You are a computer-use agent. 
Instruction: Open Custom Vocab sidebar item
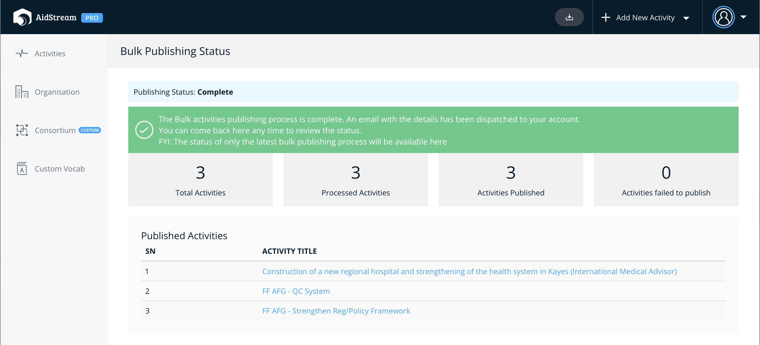click(x=60, y=169)
